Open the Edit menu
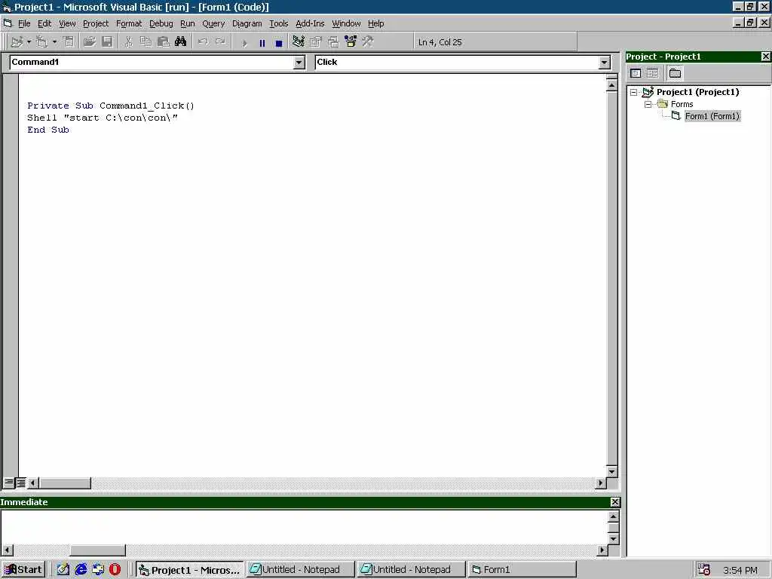This screenshot has width=772, height=579. coord(44,23)
